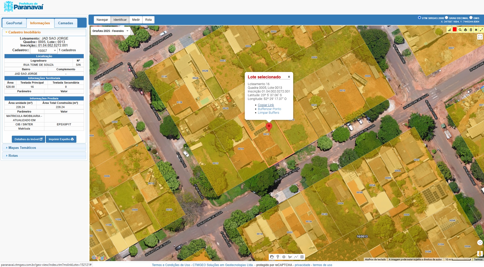Screen dimensions: 484x267
Task: Click the Inscrição 01.04.002.0272.001 text in sidebar
Action: point(44,45)
